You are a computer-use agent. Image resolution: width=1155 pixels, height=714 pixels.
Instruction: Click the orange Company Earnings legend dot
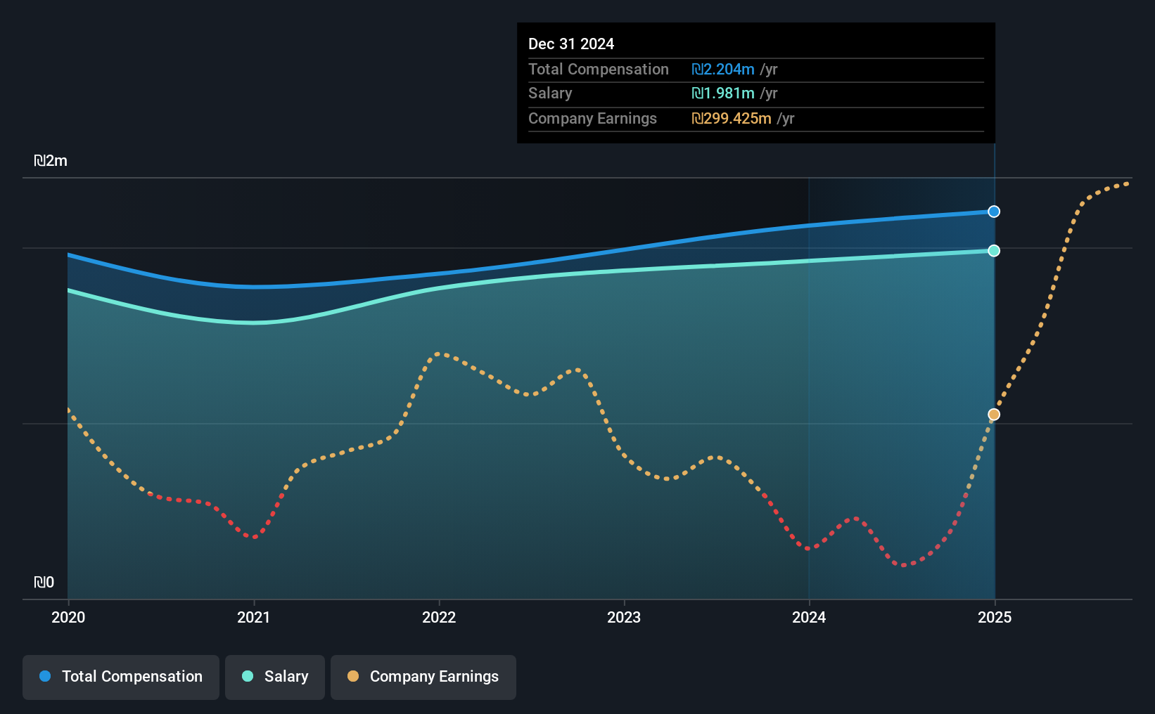pos(353,676)
